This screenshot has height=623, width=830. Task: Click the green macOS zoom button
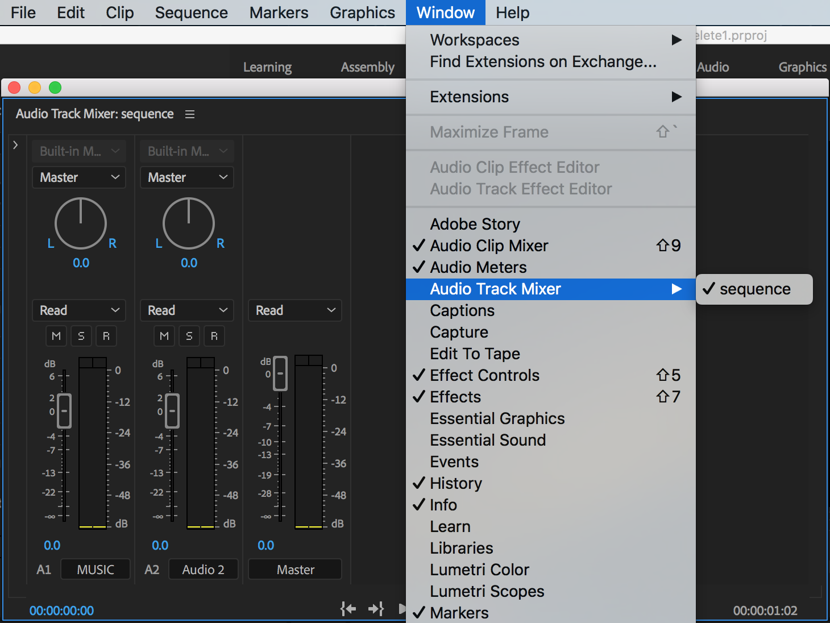point(55,88)
